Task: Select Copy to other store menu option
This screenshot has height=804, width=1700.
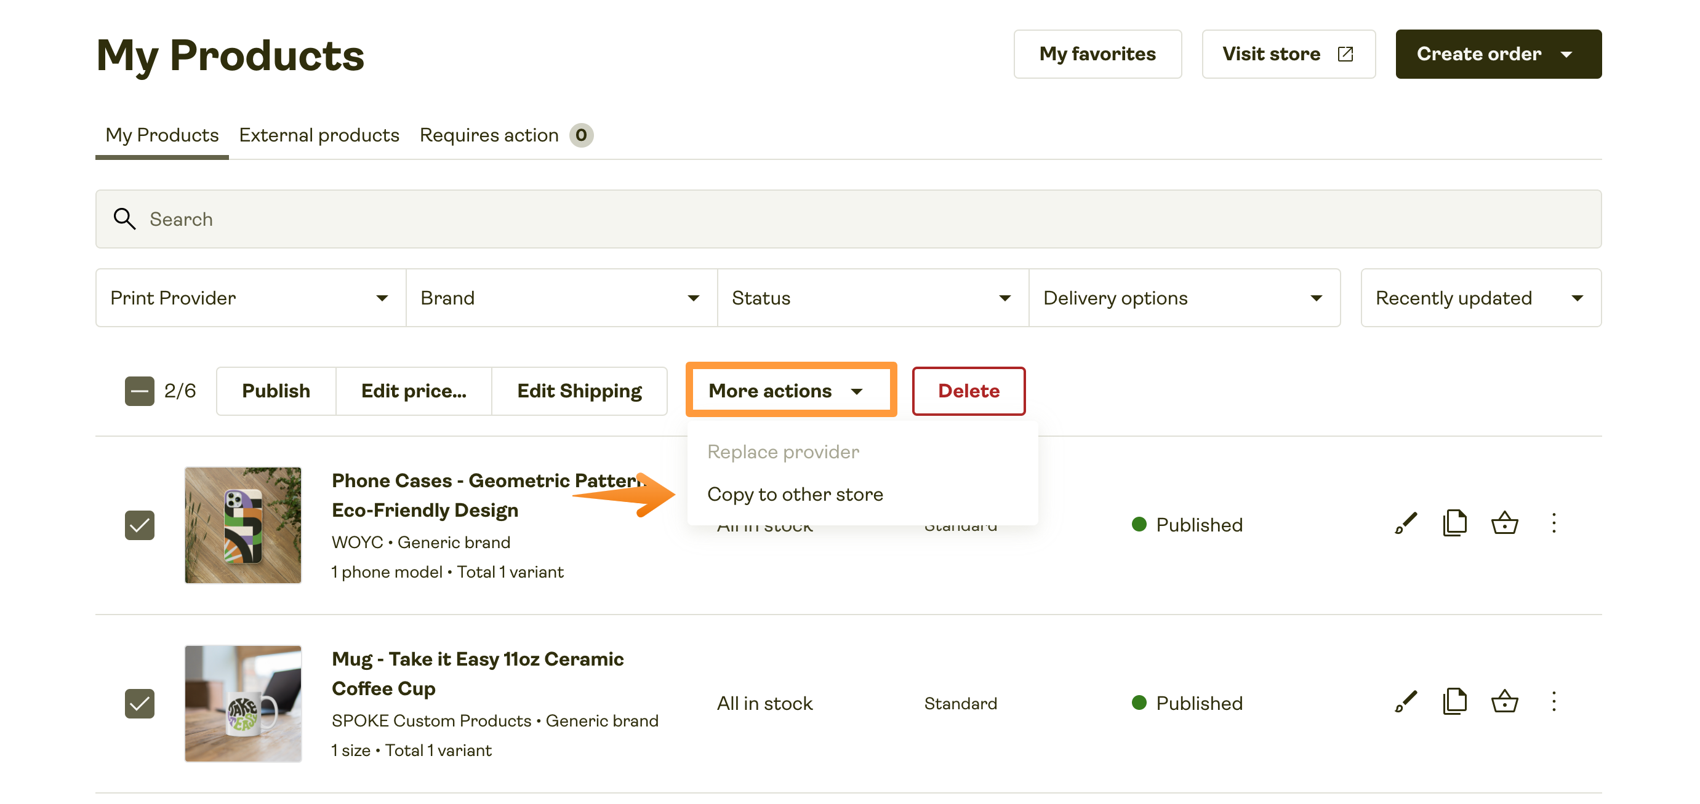Action: click(795, 494)
